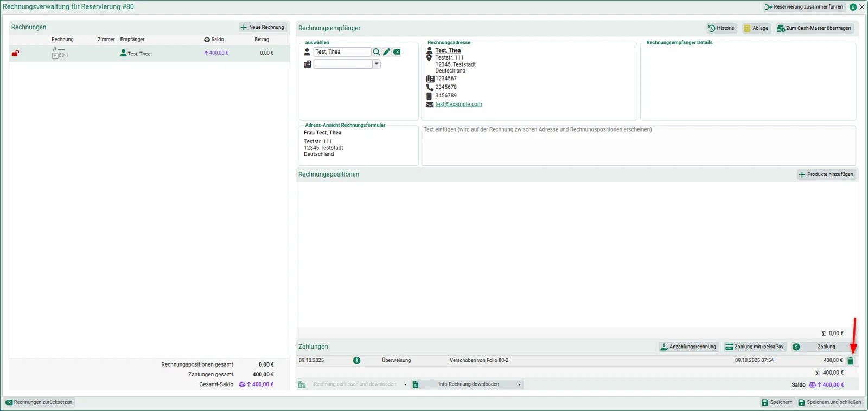Expand the Rechnung schließen und downloaden arrow
This screenshot has height=411, width=868.
(x=405, y=384)
